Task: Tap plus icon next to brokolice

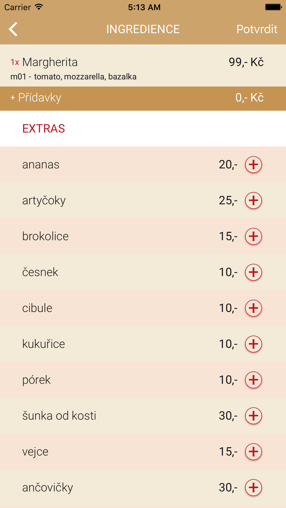Action: click(x=253, y=236)
